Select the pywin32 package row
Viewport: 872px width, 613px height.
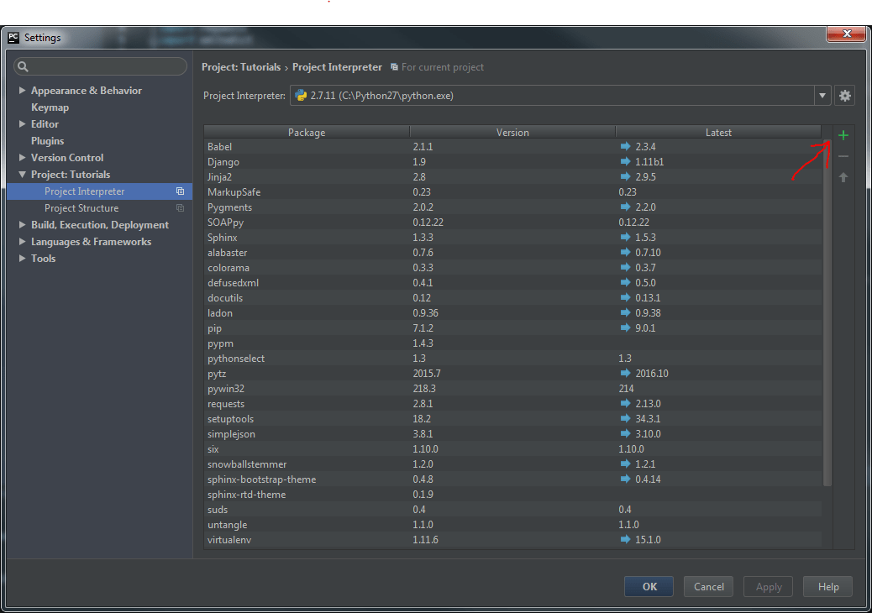(x=512, y=389)
